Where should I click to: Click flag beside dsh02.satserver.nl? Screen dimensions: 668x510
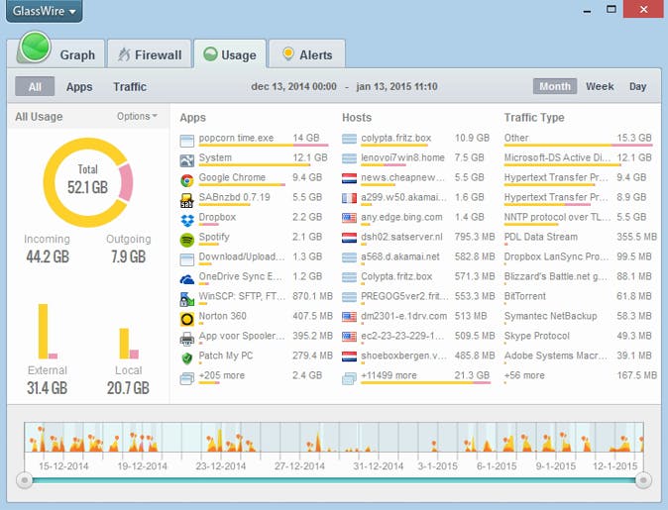pyautogui.click(x=349, y=238)
